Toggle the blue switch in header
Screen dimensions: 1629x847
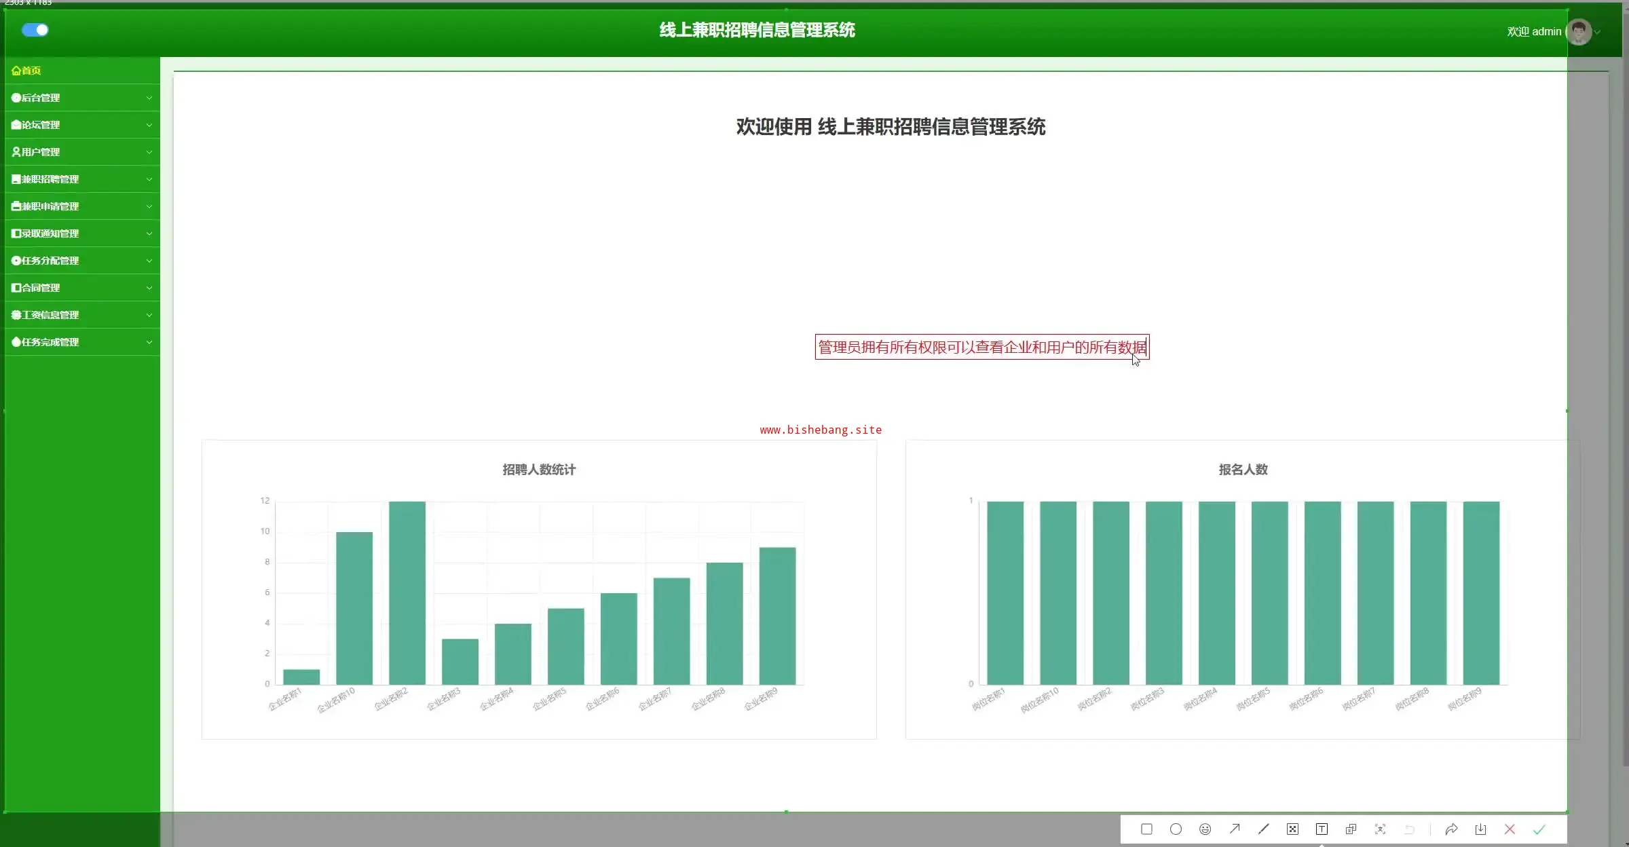[x=35, y=30]
